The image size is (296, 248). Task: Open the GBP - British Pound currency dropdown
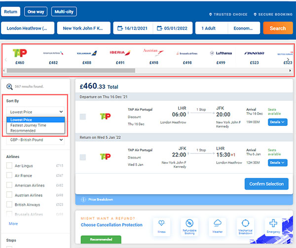click(35, 140)
